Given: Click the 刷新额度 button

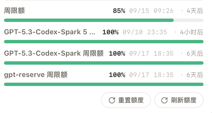Looking at the screenshot, I should pos(179,100).
